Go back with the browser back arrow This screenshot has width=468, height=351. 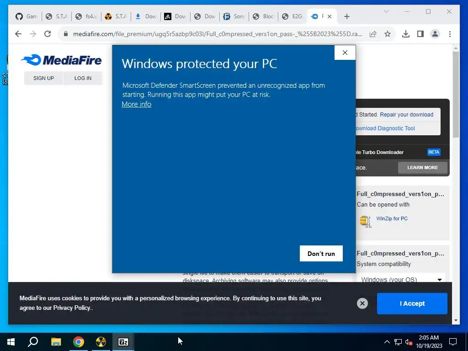click(18, 34)
